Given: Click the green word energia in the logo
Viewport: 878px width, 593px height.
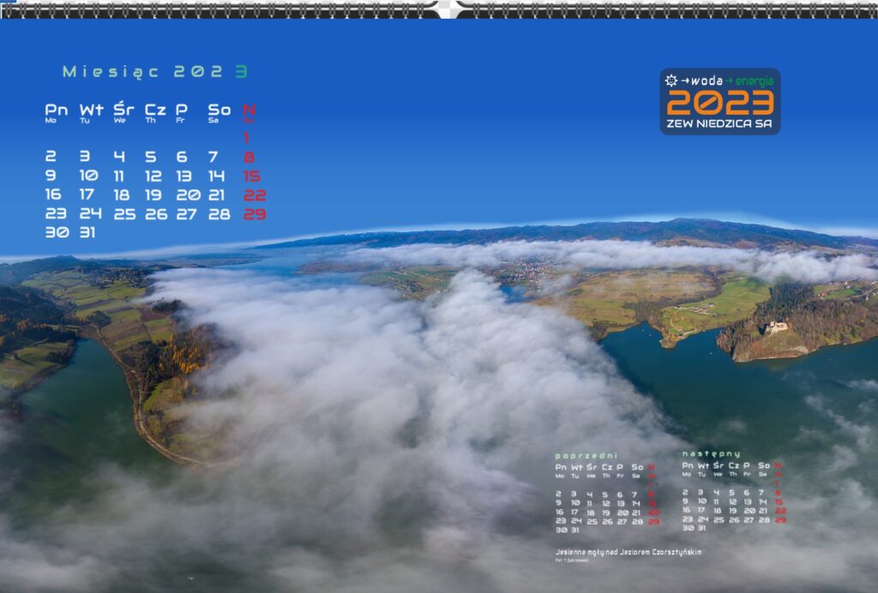Looking at the screenshot, I should pos(755,81).
